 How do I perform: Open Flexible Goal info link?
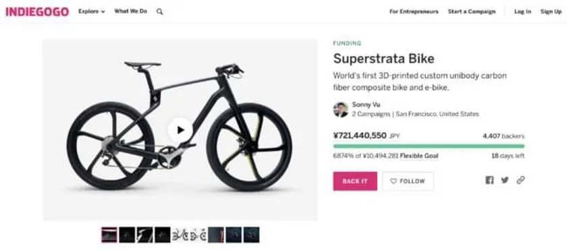click(419, 156)
